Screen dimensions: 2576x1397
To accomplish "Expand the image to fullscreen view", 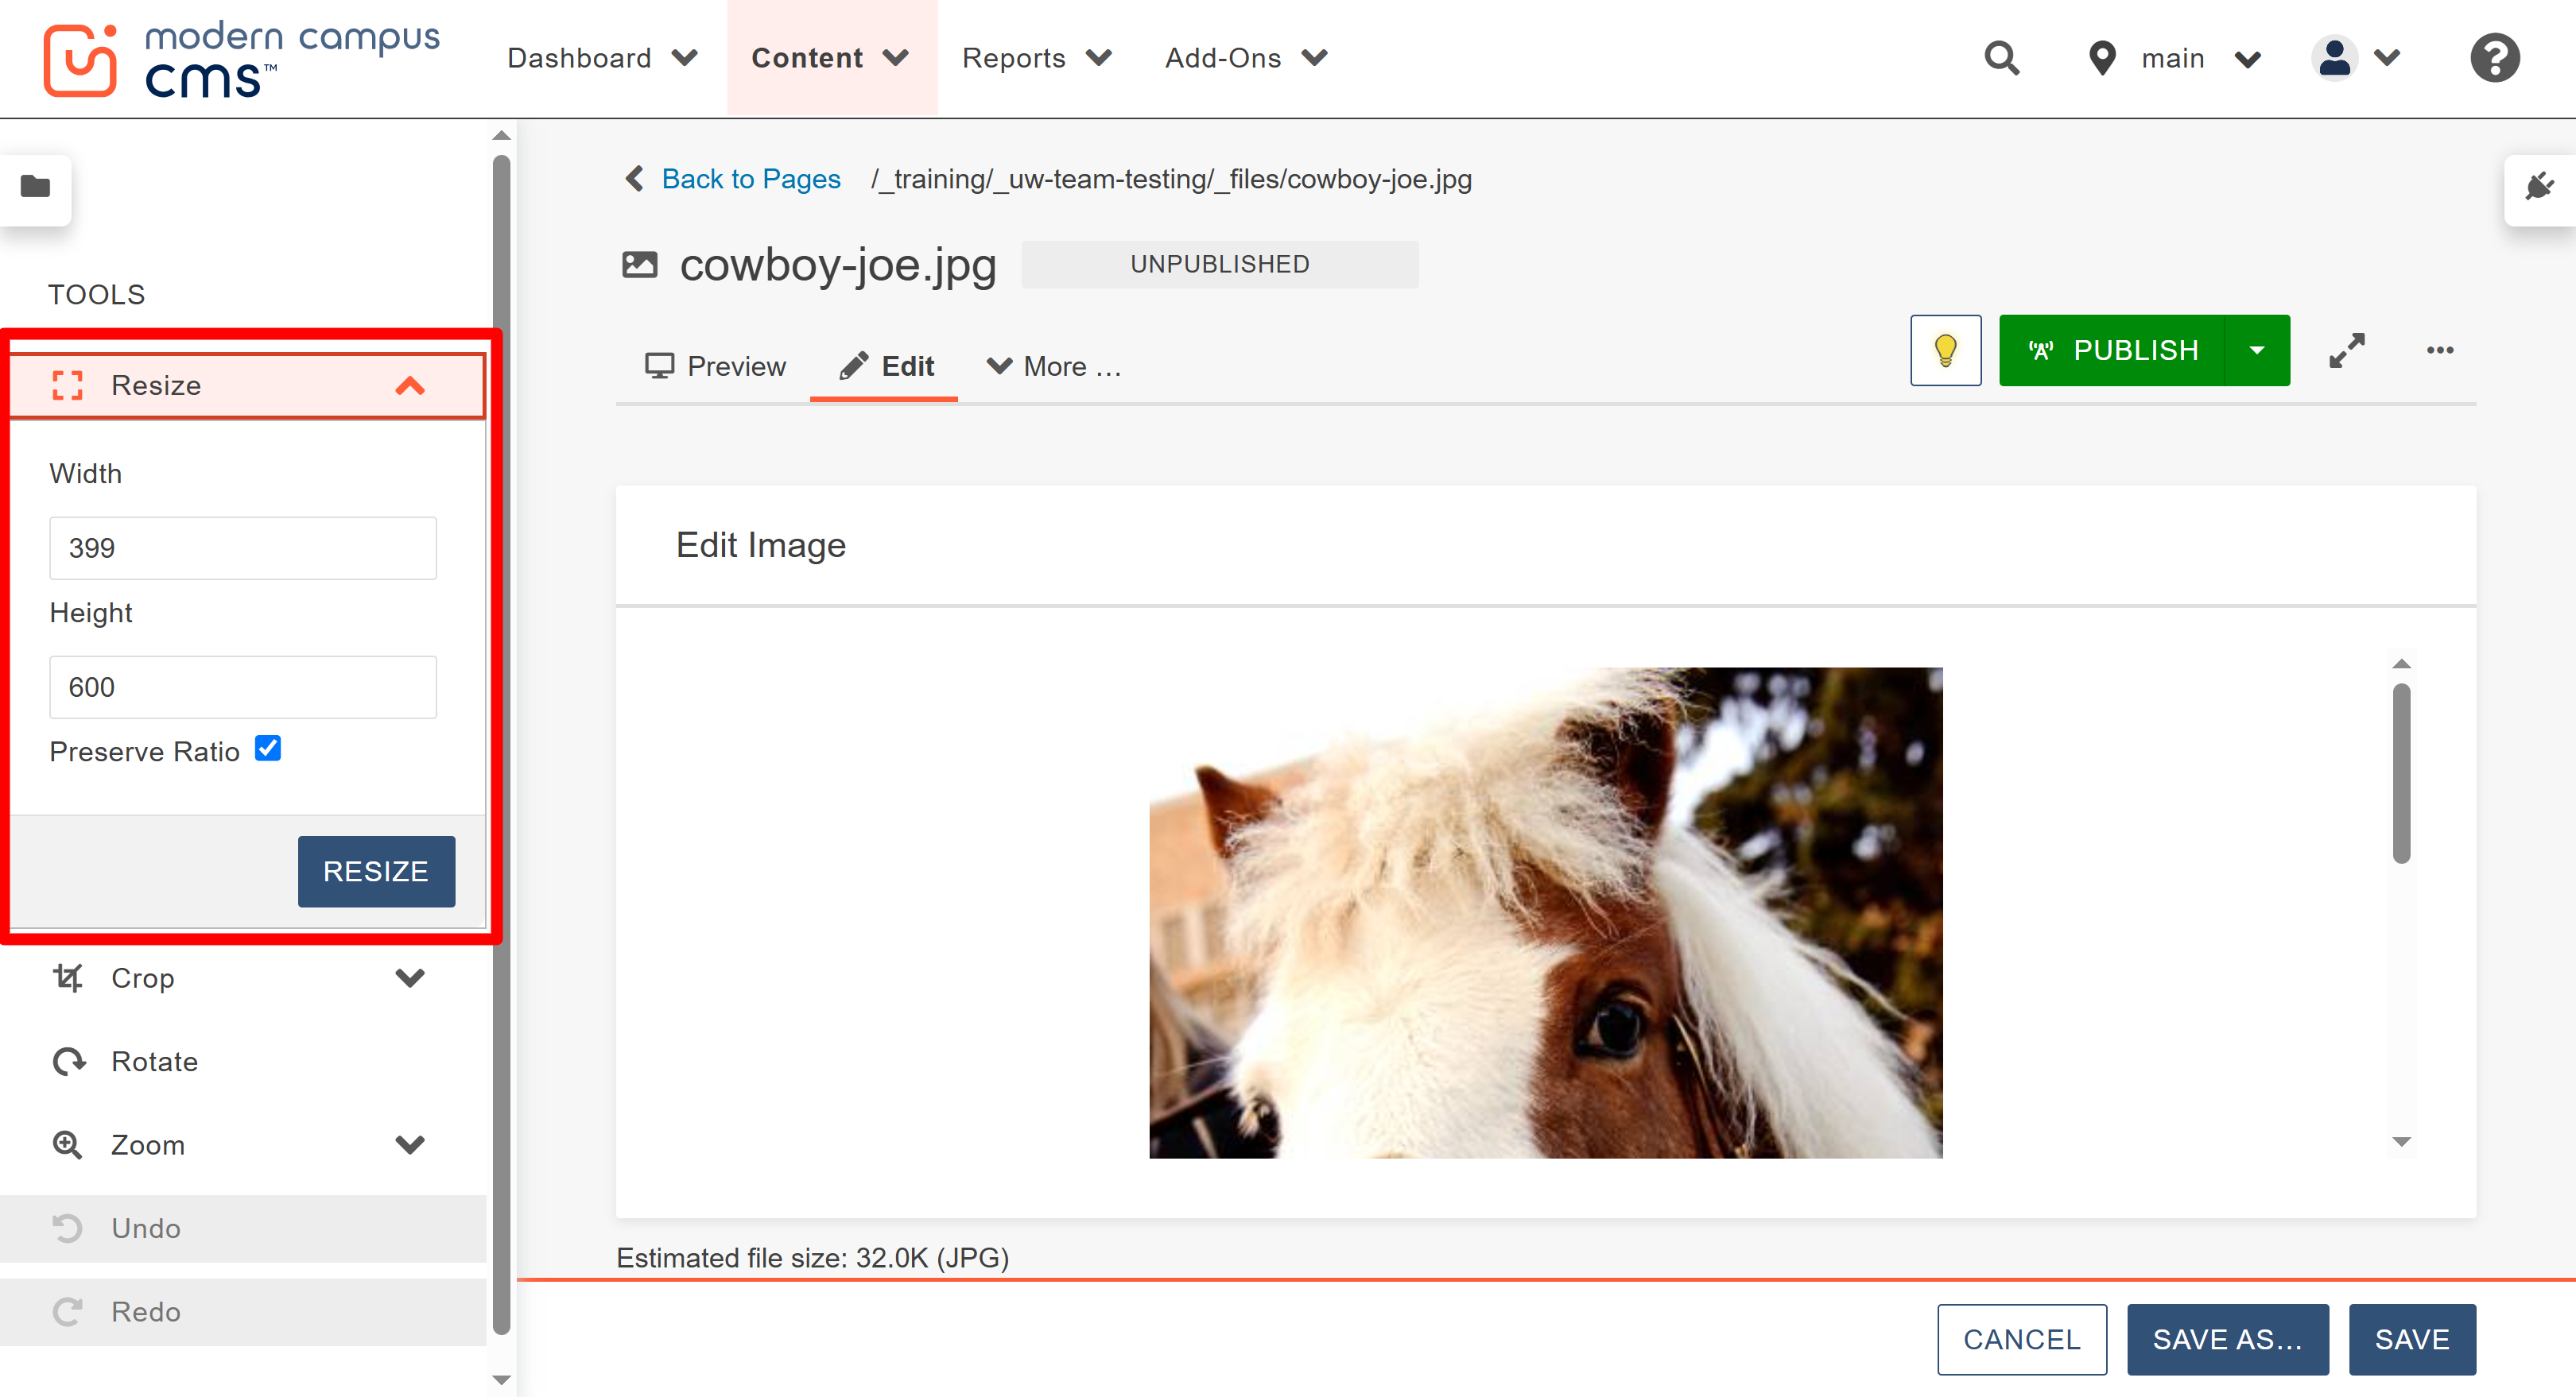I will click(x=2348, y=350).
